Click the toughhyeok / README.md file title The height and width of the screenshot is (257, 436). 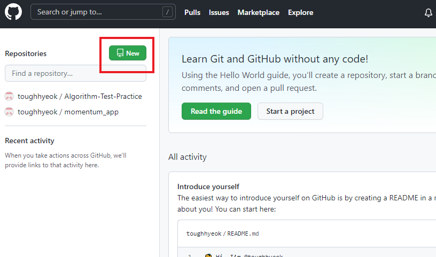[222, 233]
